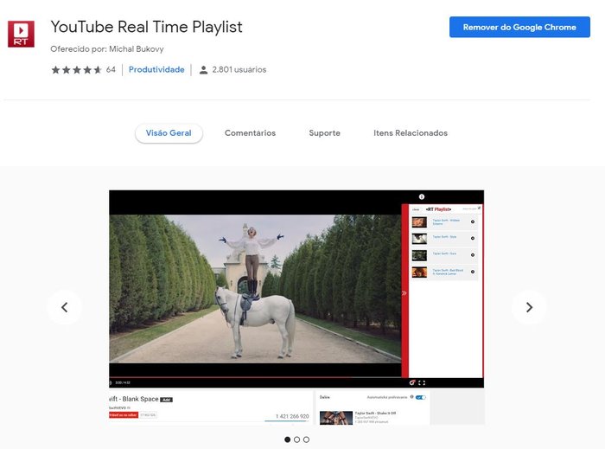Open the Itens Relacionados tab
Viewport: 605px width, 449px height.
(x=411, y=133)
